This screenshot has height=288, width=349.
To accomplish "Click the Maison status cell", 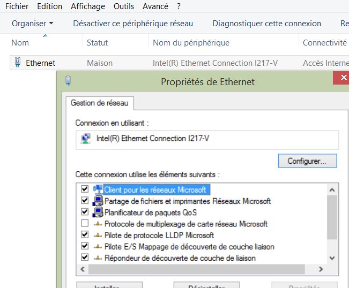I will click(100, 63).
